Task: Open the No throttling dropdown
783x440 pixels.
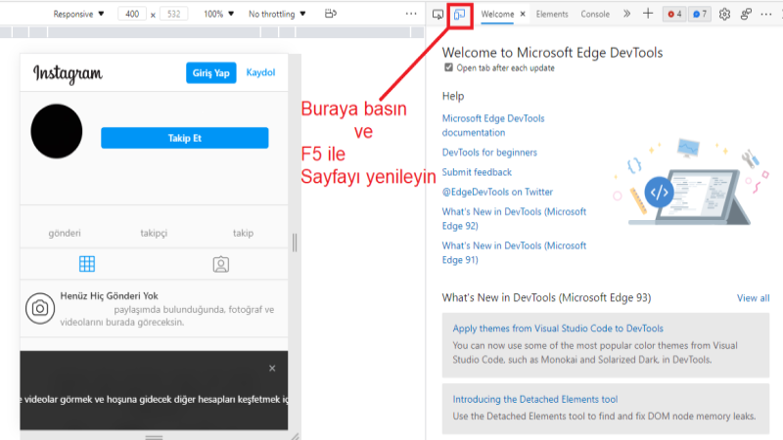Action: [277, 14]
